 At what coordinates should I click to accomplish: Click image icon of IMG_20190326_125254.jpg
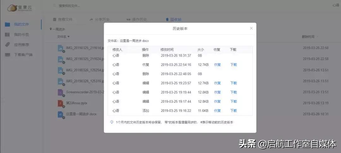[60, 70]
